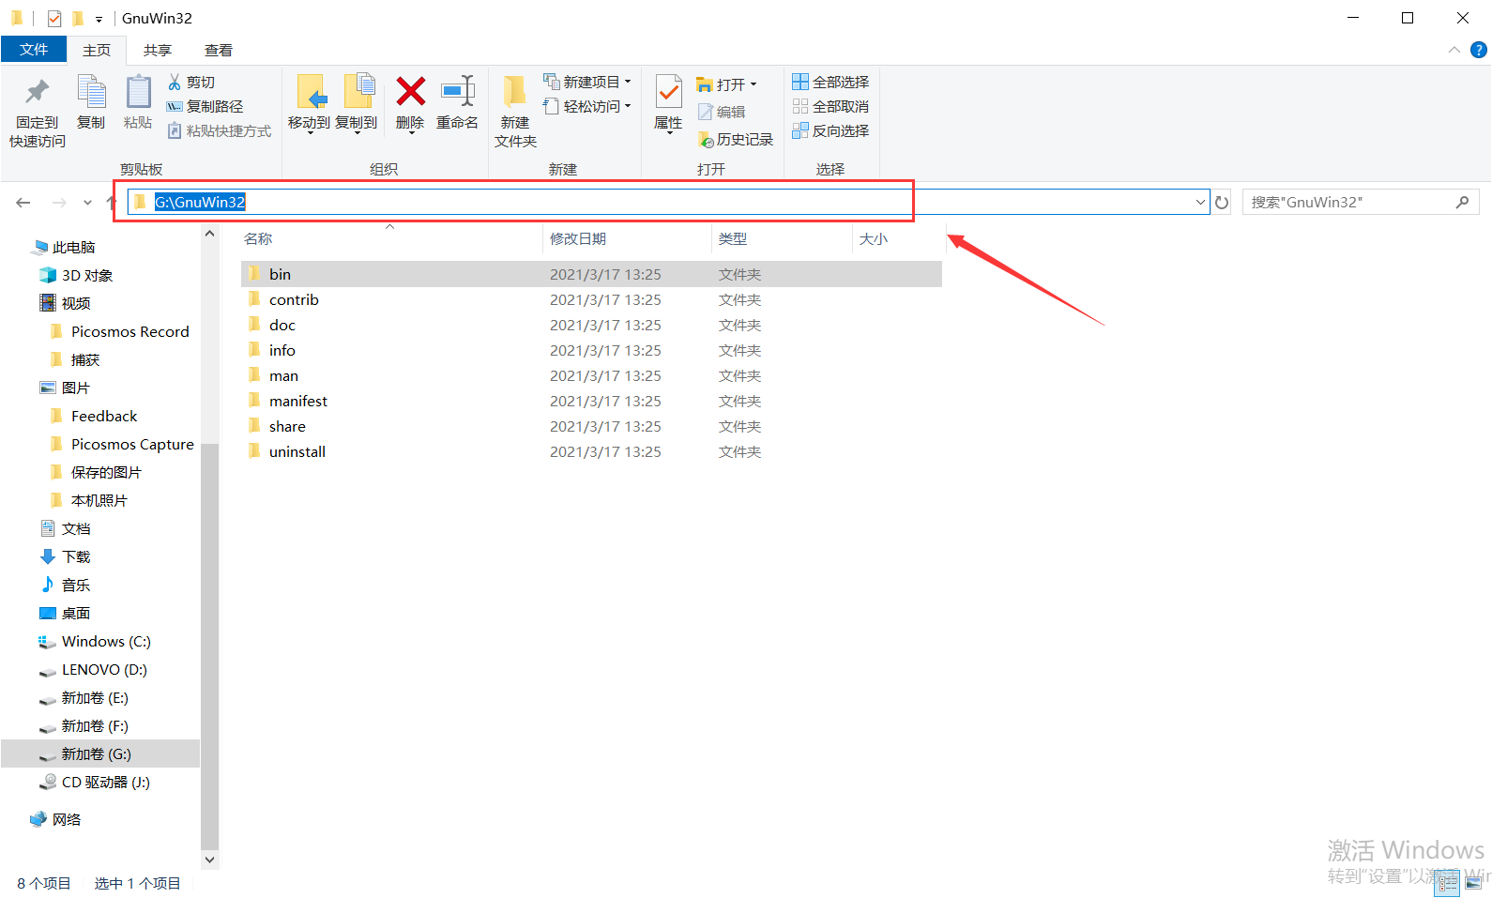Select the contrib folder
1492x898 pixels.
point(591,299)
